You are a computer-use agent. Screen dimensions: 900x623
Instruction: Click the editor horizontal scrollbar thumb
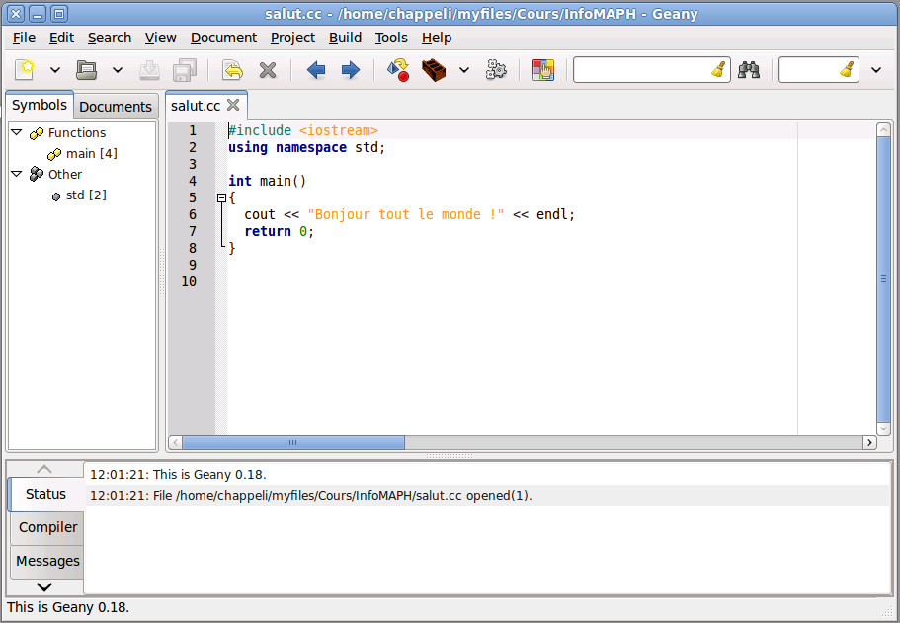293,443
